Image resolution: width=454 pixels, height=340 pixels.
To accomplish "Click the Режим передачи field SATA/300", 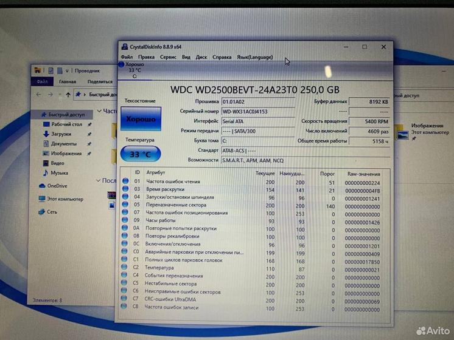I will coord(258,131).
